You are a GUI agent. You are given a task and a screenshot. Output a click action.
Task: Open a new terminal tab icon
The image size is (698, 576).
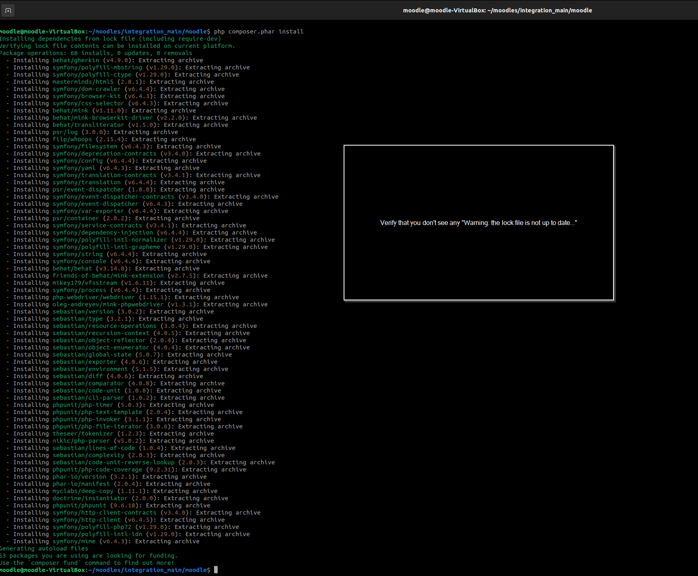(8, 10)
